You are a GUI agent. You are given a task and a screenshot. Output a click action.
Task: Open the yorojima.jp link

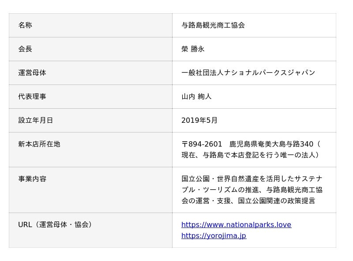click(214, 236)
